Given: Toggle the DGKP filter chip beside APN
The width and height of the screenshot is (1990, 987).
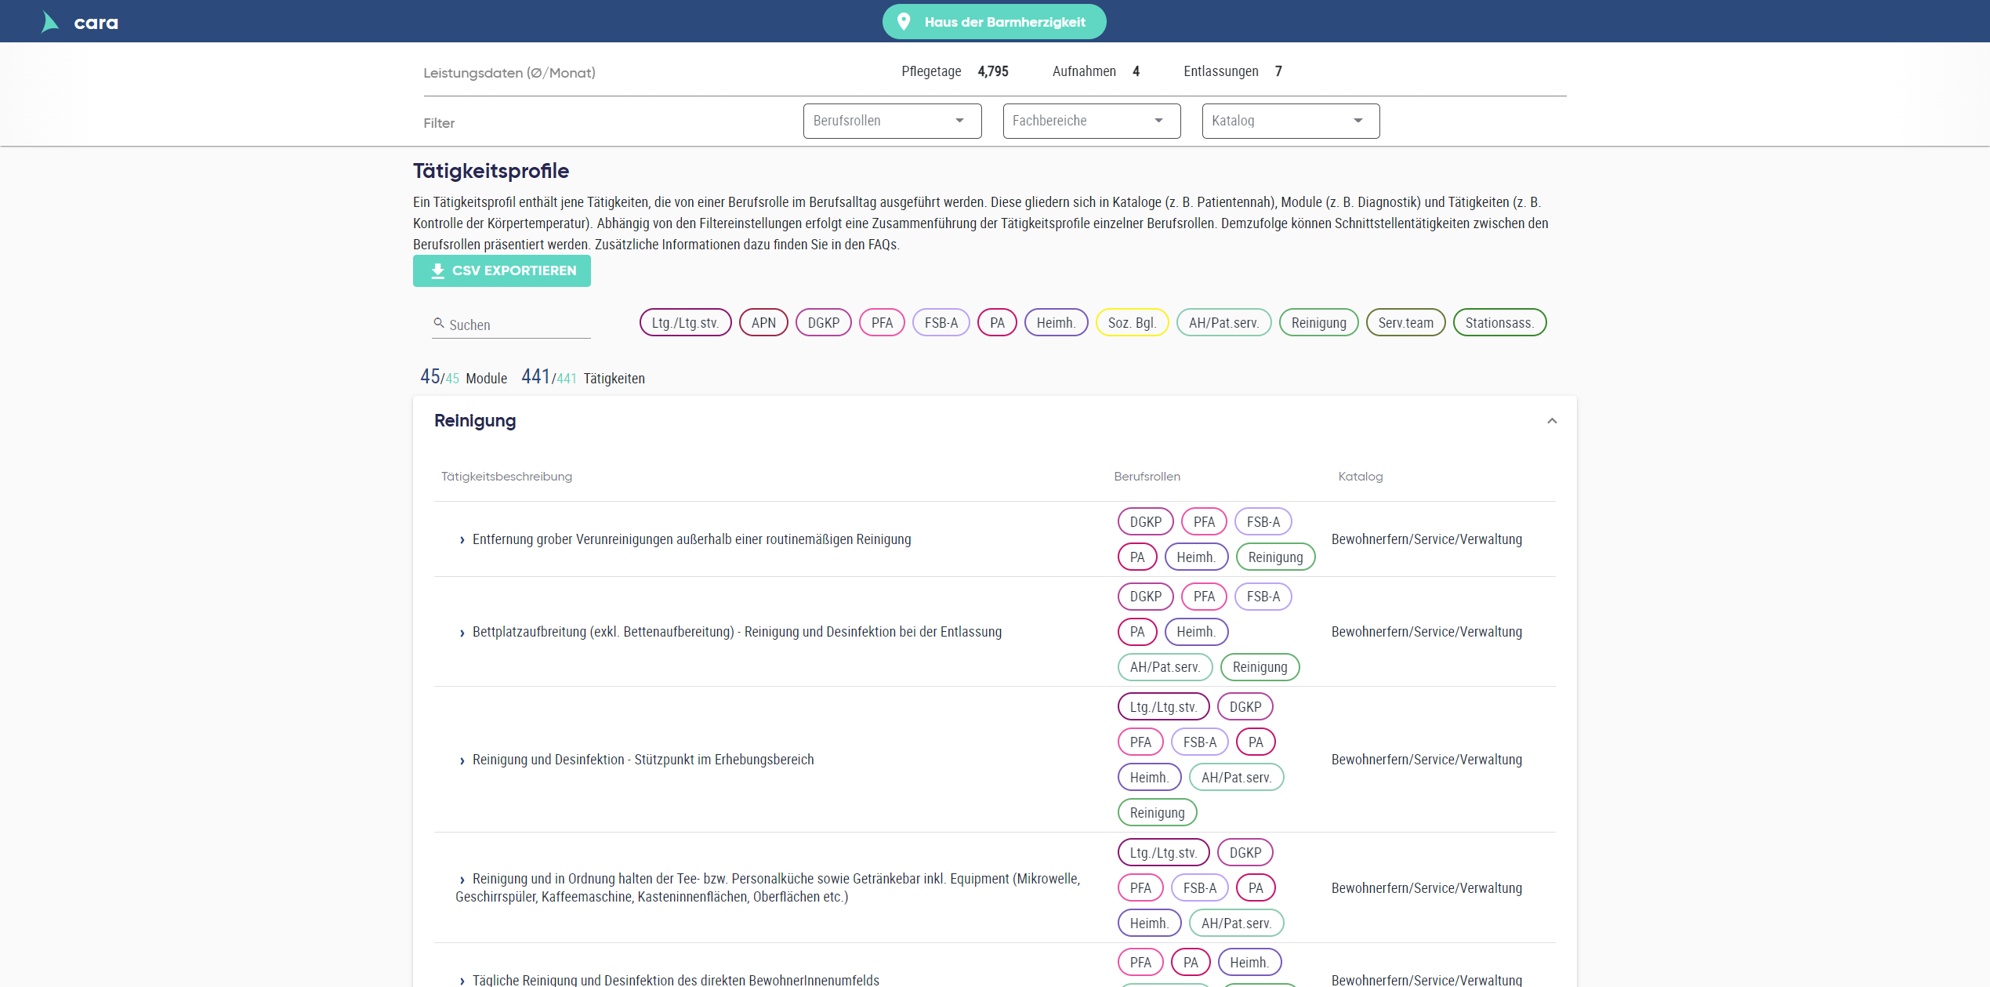Looking at the screenshot, I should (x=823, y=322).
